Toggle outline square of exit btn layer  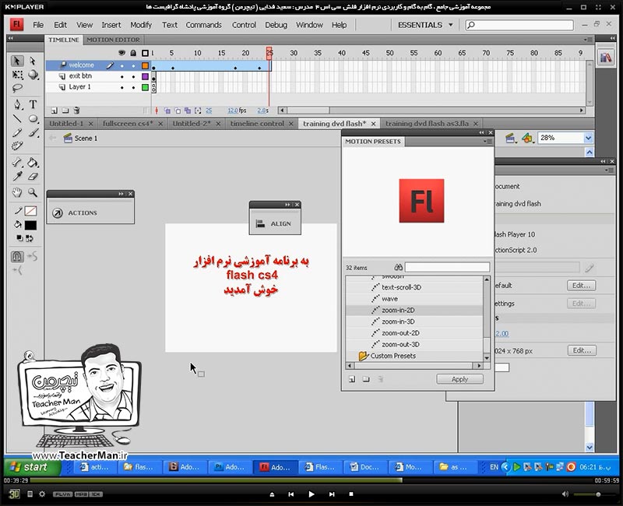click(145, 76)
